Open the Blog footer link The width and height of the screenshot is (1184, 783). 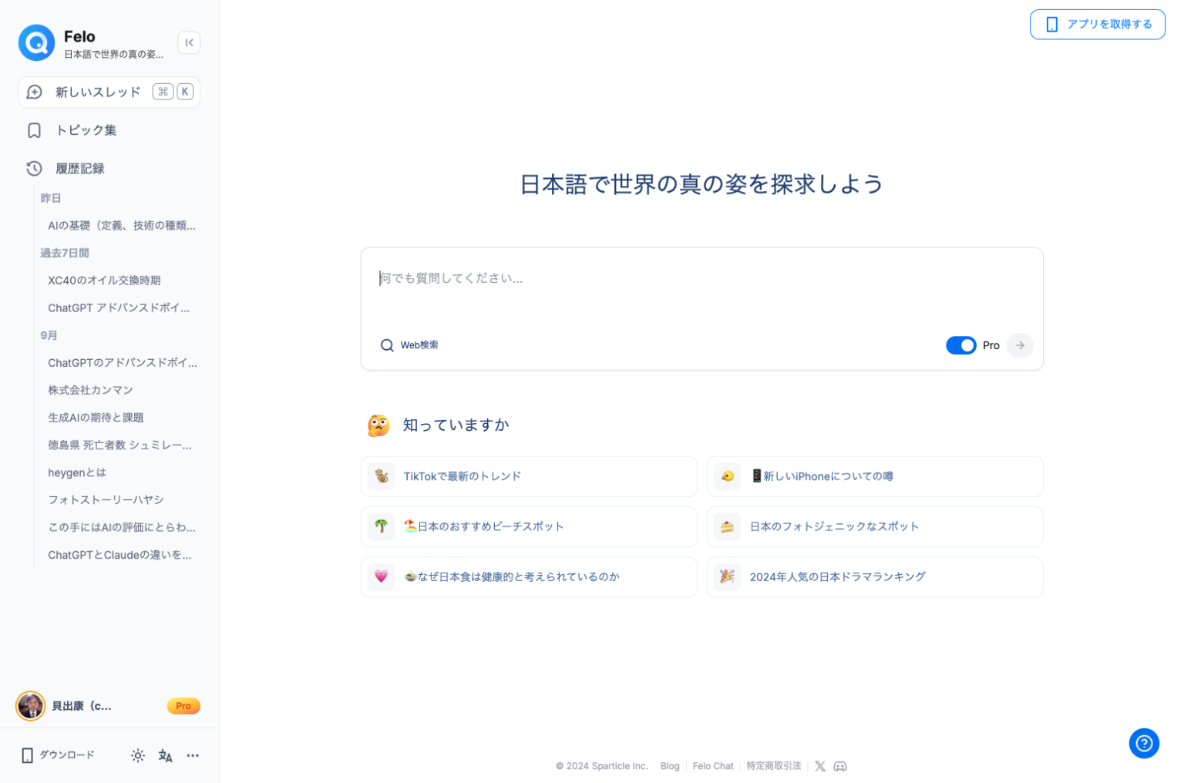click(670, 766)
